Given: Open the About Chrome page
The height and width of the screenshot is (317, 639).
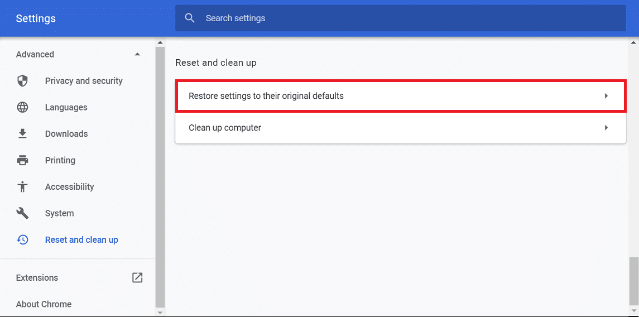Looking at the screenshot, I should point(44,304).
